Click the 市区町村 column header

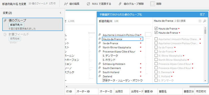click(202, 92)
